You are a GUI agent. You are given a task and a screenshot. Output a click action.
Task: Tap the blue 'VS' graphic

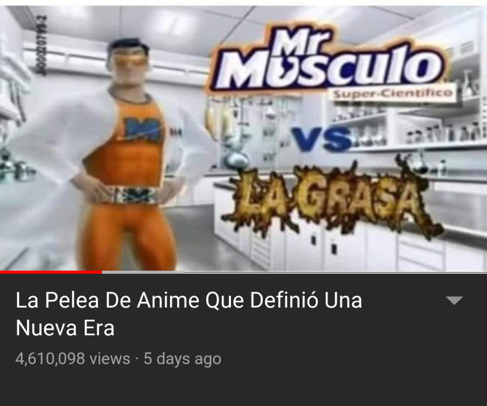pyautogui.click(x=321, y=139)
